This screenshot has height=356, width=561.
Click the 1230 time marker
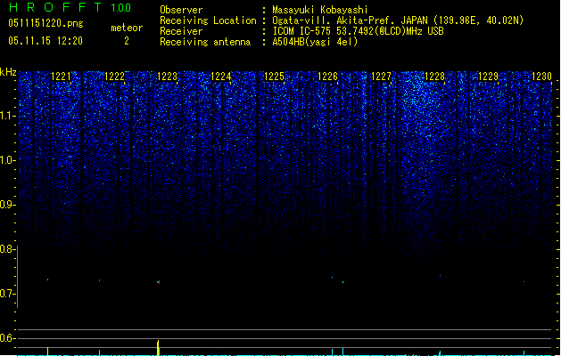541,77
